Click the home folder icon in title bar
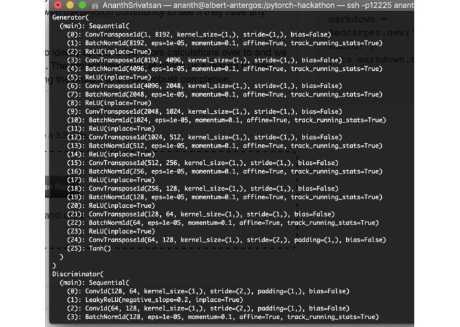 pyautogui.click(x=95, y=5)
